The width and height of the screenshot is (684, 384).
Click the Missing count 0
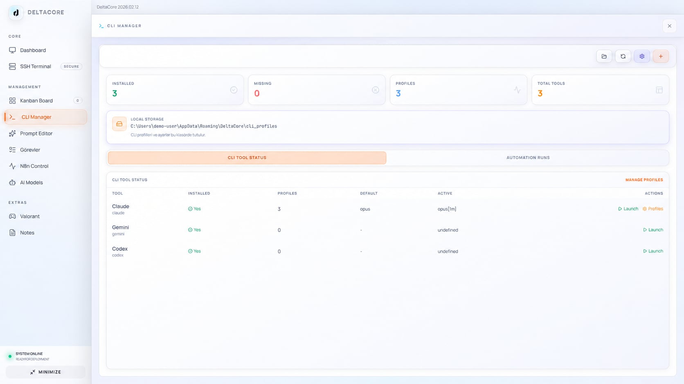pyautogui.click(x=257, y=94)
